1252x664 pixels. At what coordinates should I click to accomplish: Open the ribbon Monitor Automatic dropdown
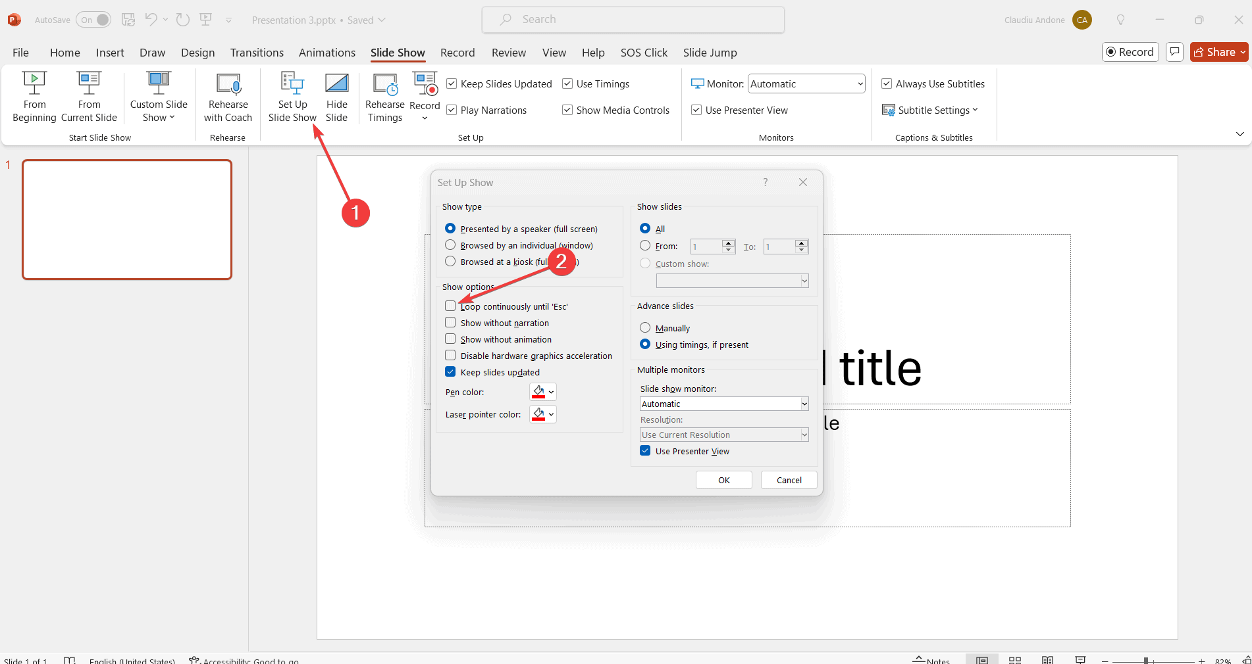point(806,83)
